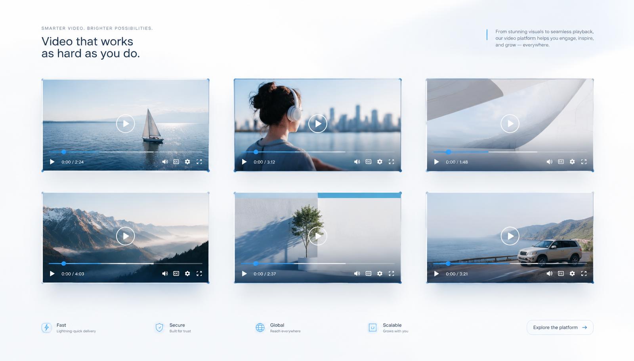Mute the 1:48 video volume

[549, 162]
